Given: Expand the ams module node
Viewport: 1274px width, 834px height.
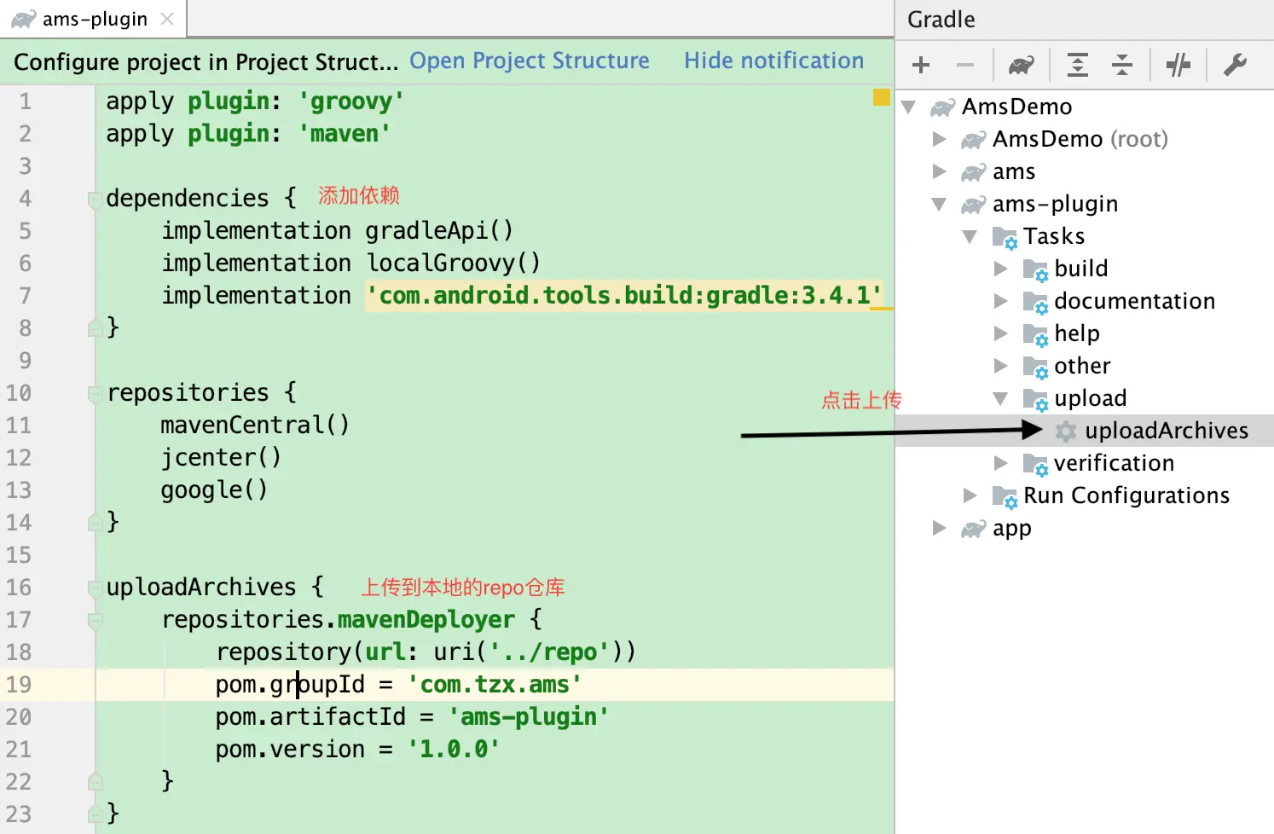Looking at the screenshot, I should click(x=940, y=171).
